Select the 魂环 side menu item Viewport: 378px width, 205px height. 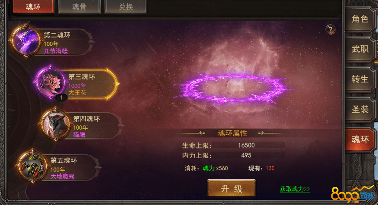(x=360, y=140)
